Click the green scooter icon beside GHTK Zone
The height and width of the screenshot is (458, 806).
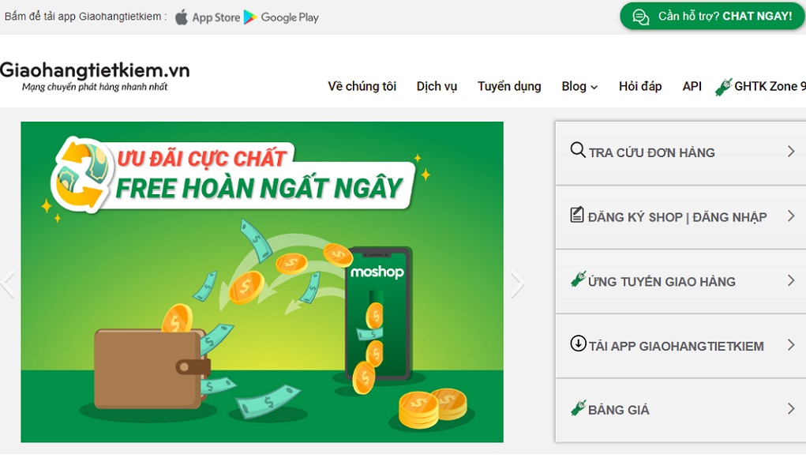coord(723,87)
